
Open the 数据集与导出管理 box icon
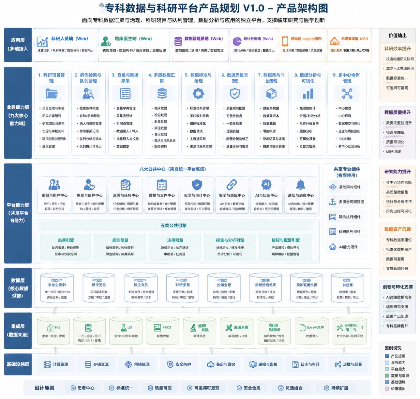point(271,93)
